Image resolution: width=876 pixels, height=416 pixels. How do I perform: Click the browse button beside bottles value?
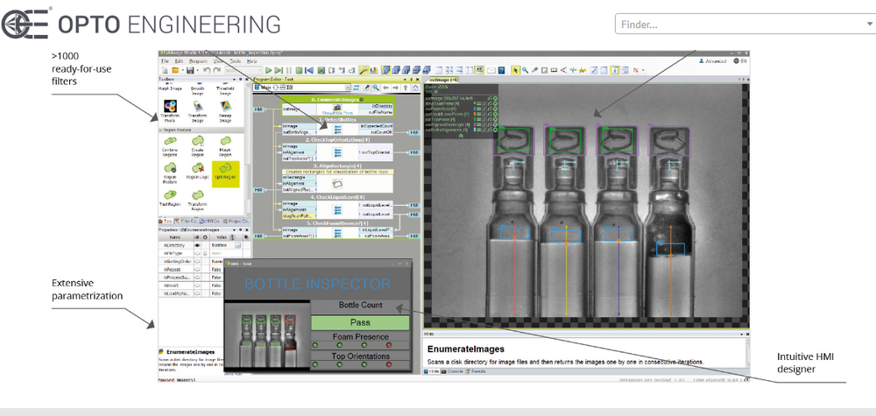(x=237, y=245)
